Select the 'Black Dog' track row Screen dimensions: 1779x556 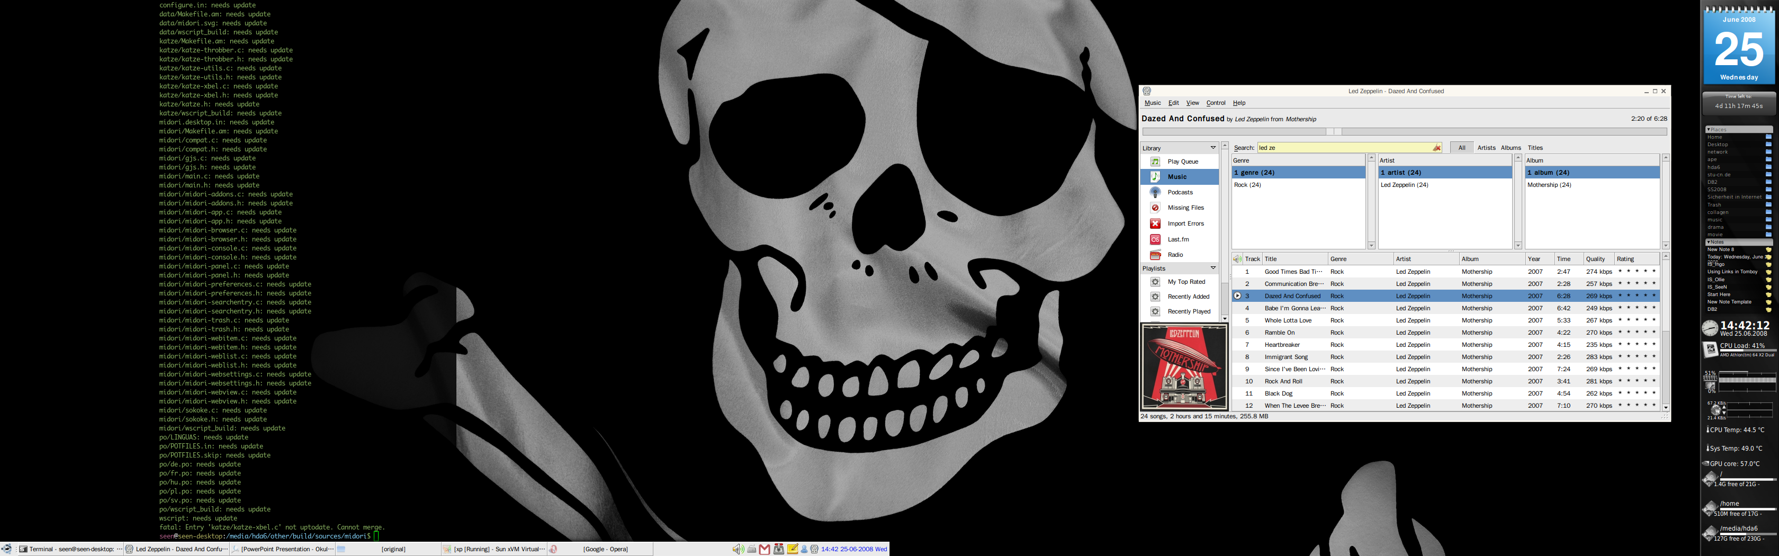(1445, 393)
